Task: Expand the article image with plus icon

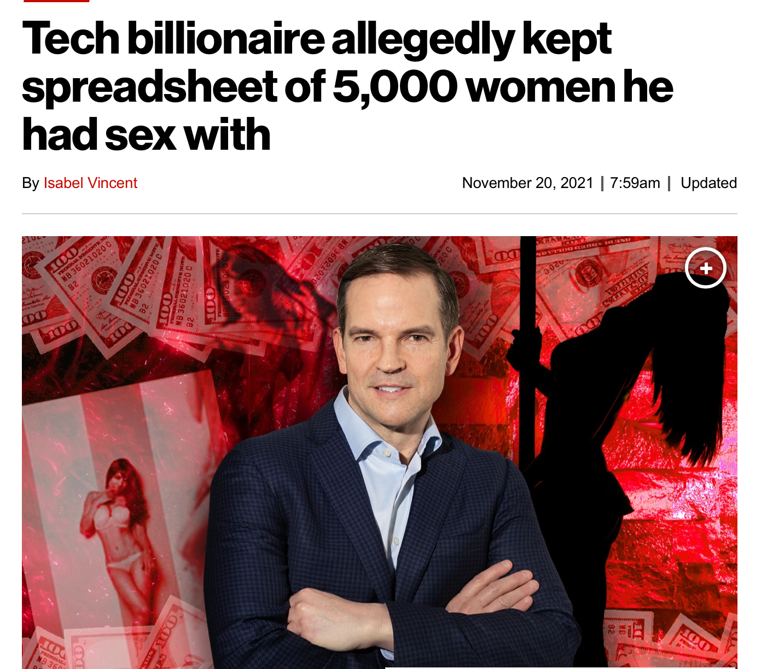Action: point(706,268)
